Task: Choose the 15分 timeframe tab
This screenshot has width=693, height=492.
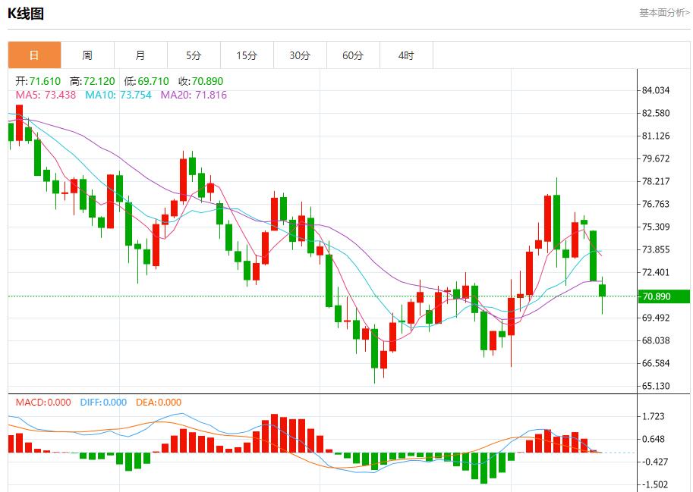Action: click(247, 55)
